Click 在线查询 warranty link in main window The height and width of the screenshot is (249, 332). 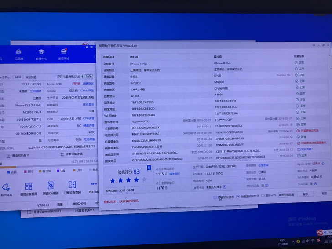tap(88, 104)
